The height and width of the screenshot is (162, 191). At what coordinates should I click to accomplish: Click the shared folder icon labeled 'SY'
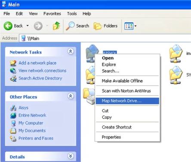(x=176, y=75)
